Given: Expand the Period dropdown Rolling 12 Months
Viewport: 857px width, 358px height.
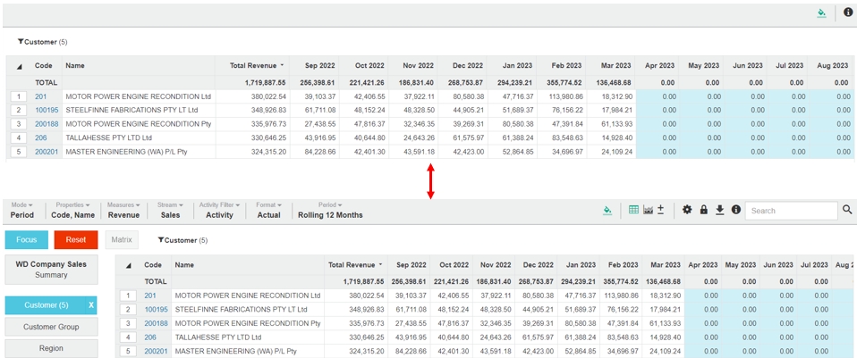Looking at the screenshot, I should pyautogui.click(x=330, y=211).
